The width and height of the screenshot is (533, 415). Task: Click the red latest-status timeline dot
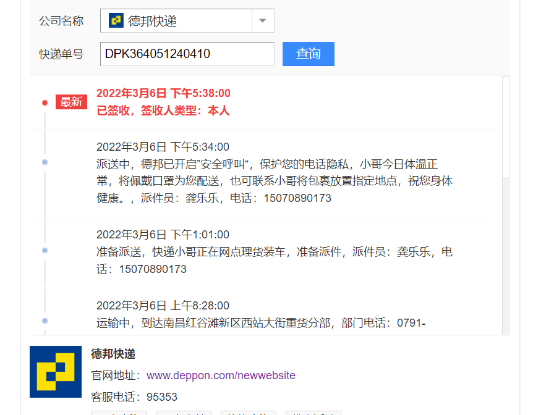45,103
